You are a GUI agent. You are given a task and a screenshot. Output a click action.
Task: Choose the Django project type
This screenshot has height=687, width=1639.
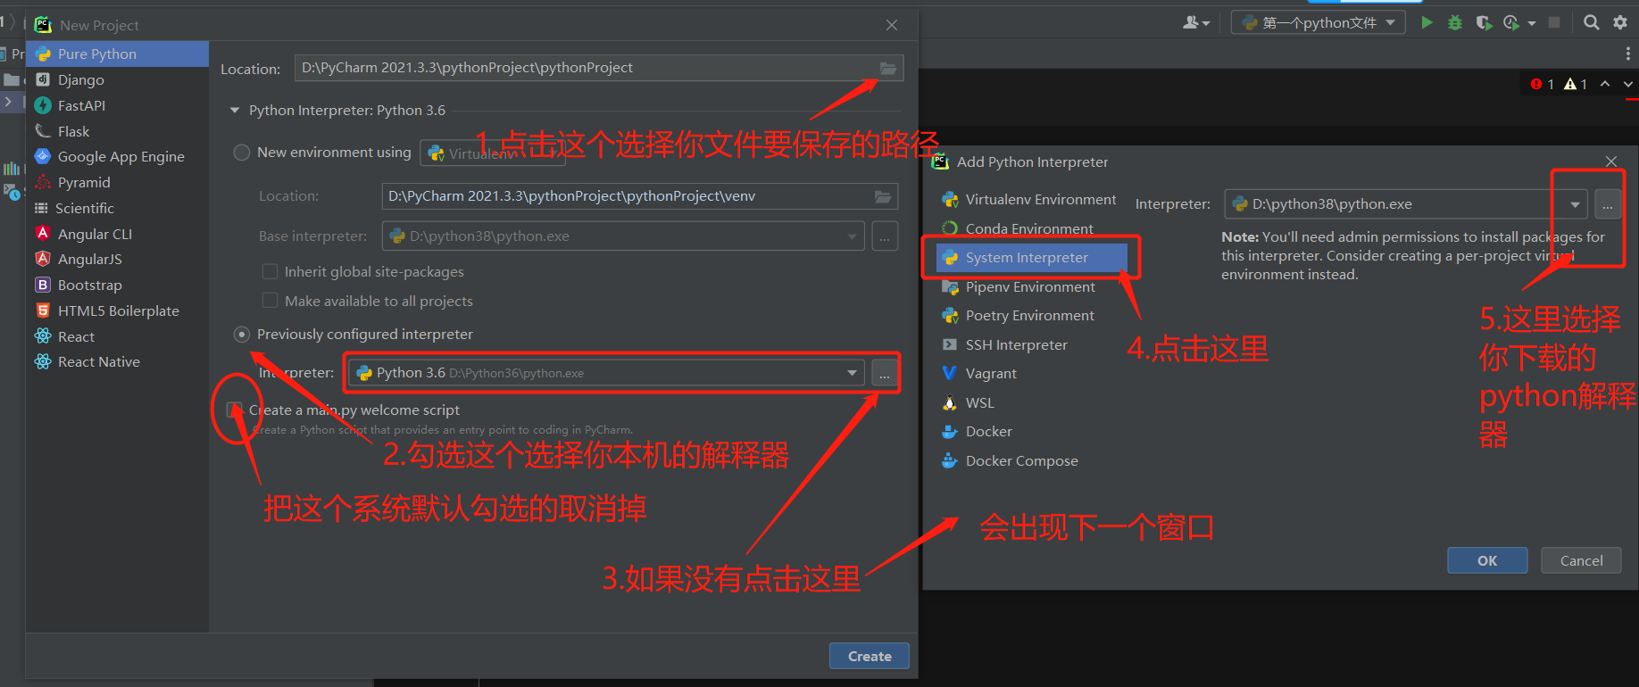coord(117,79)
